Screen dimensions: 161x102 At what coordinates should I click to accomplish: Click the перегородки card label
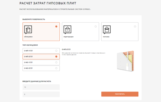tap(69, 37)
